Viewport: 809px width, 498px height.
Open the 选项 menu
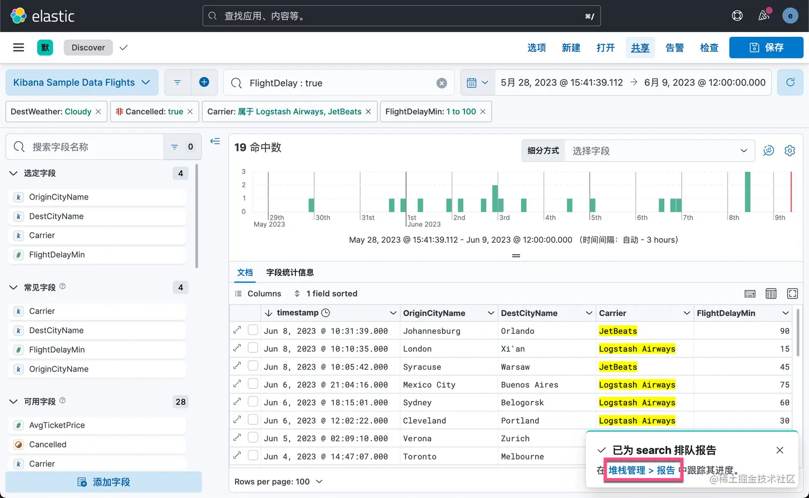(x=537, y=48)
